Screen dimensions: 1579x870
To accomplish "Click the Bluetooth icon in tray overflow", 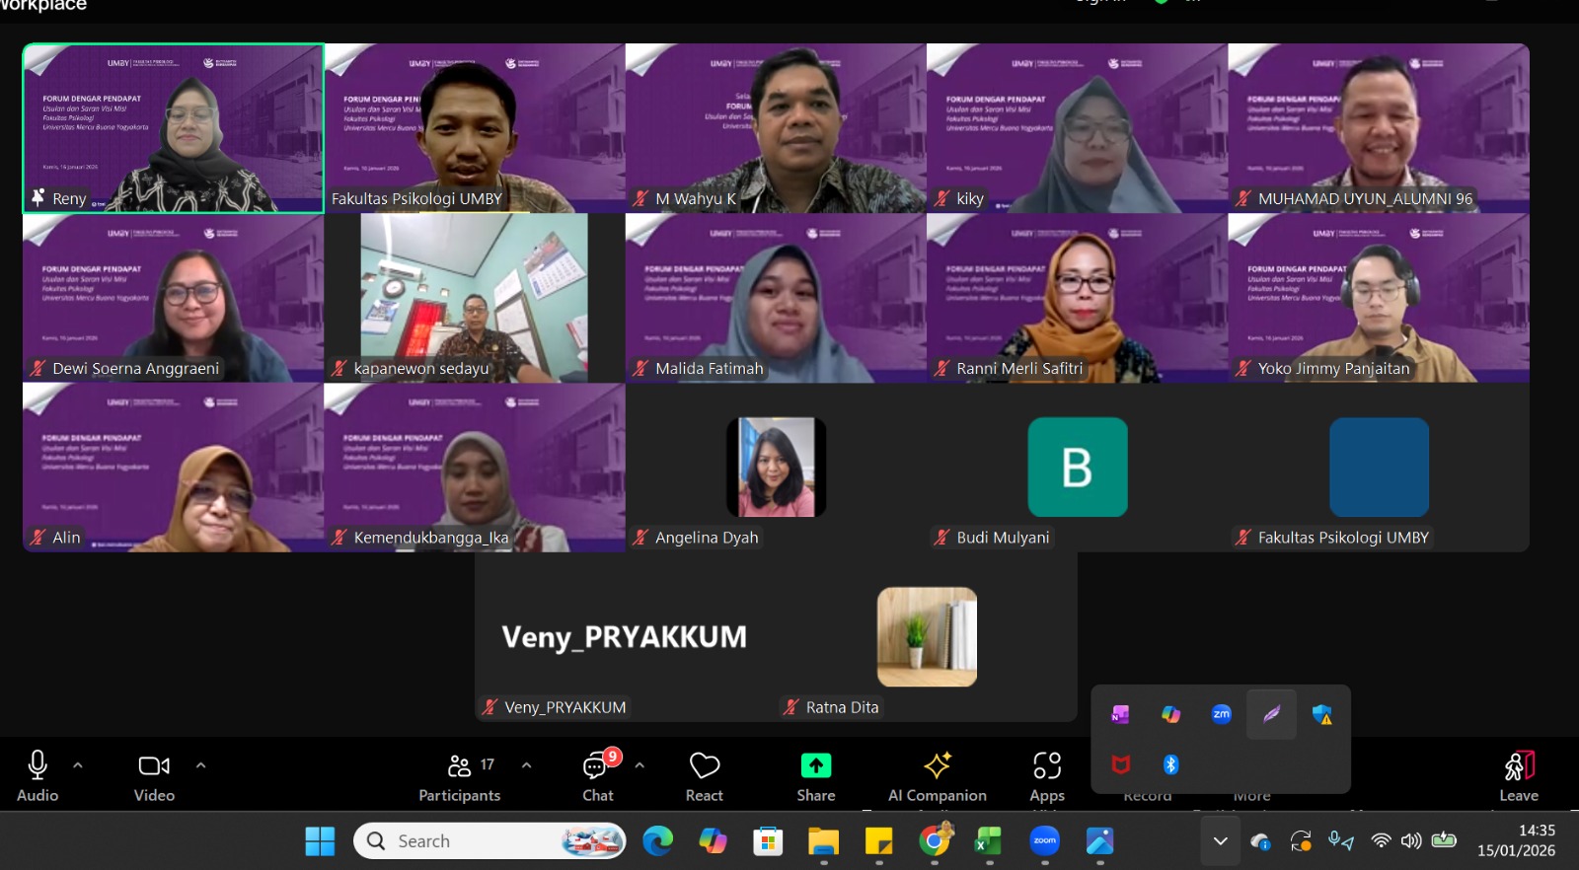I will pyautogui.click(x=1170, y=764).
